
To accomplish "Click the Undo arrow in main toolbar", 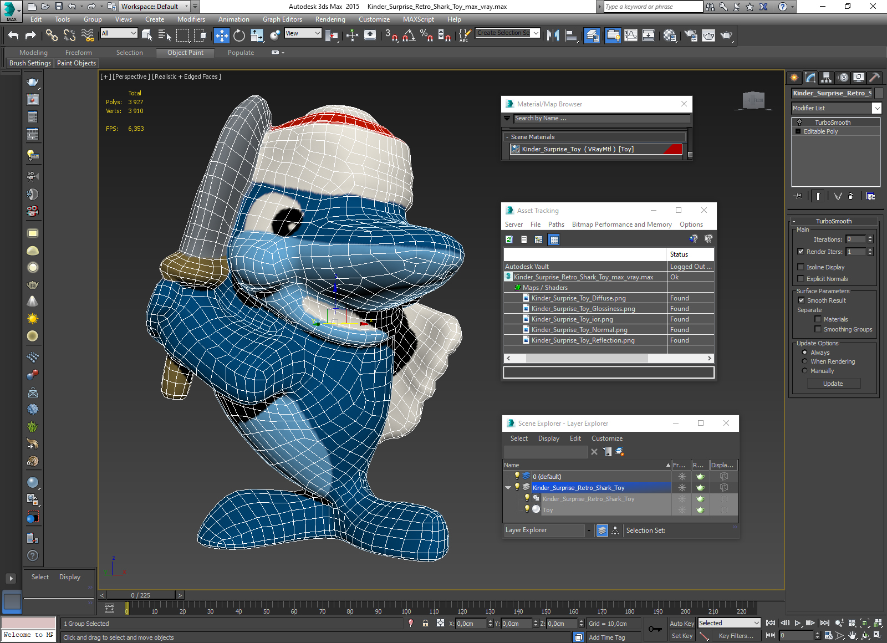I will tap(13, 35).
